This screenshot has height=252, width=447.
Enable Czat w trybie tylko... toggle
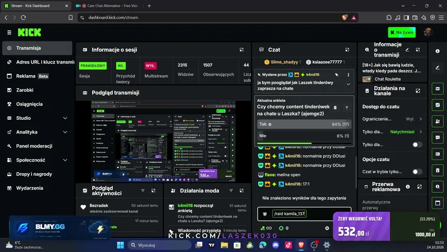[417, 172]
